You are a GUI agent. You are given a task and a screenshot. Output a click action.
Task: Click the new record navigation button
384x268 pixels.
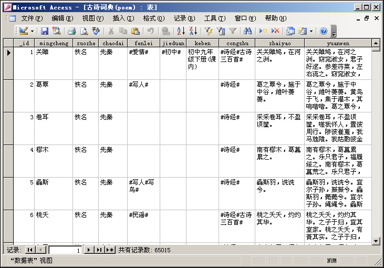coord(110,250)
